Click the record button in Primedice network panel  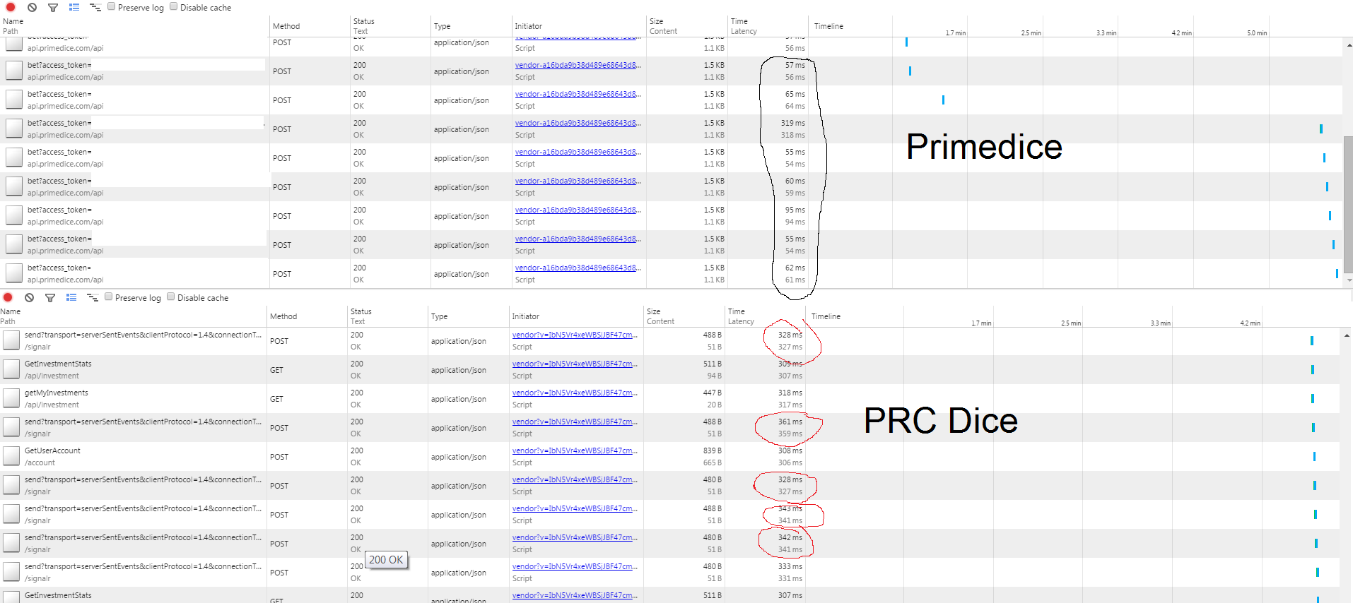(x=11, y=7)
